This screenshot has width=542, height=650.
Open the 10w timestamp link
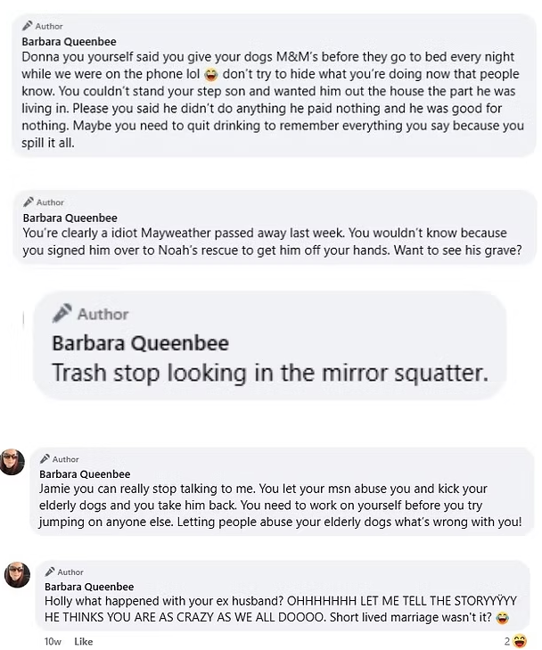[x=53, y=641]
